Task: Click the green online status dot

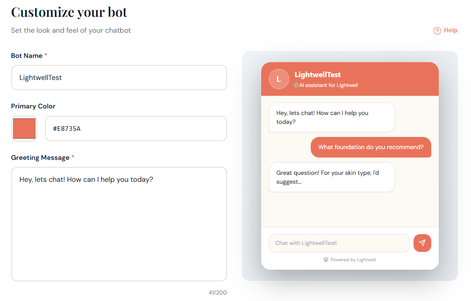Action: click(x=296, y=86)
